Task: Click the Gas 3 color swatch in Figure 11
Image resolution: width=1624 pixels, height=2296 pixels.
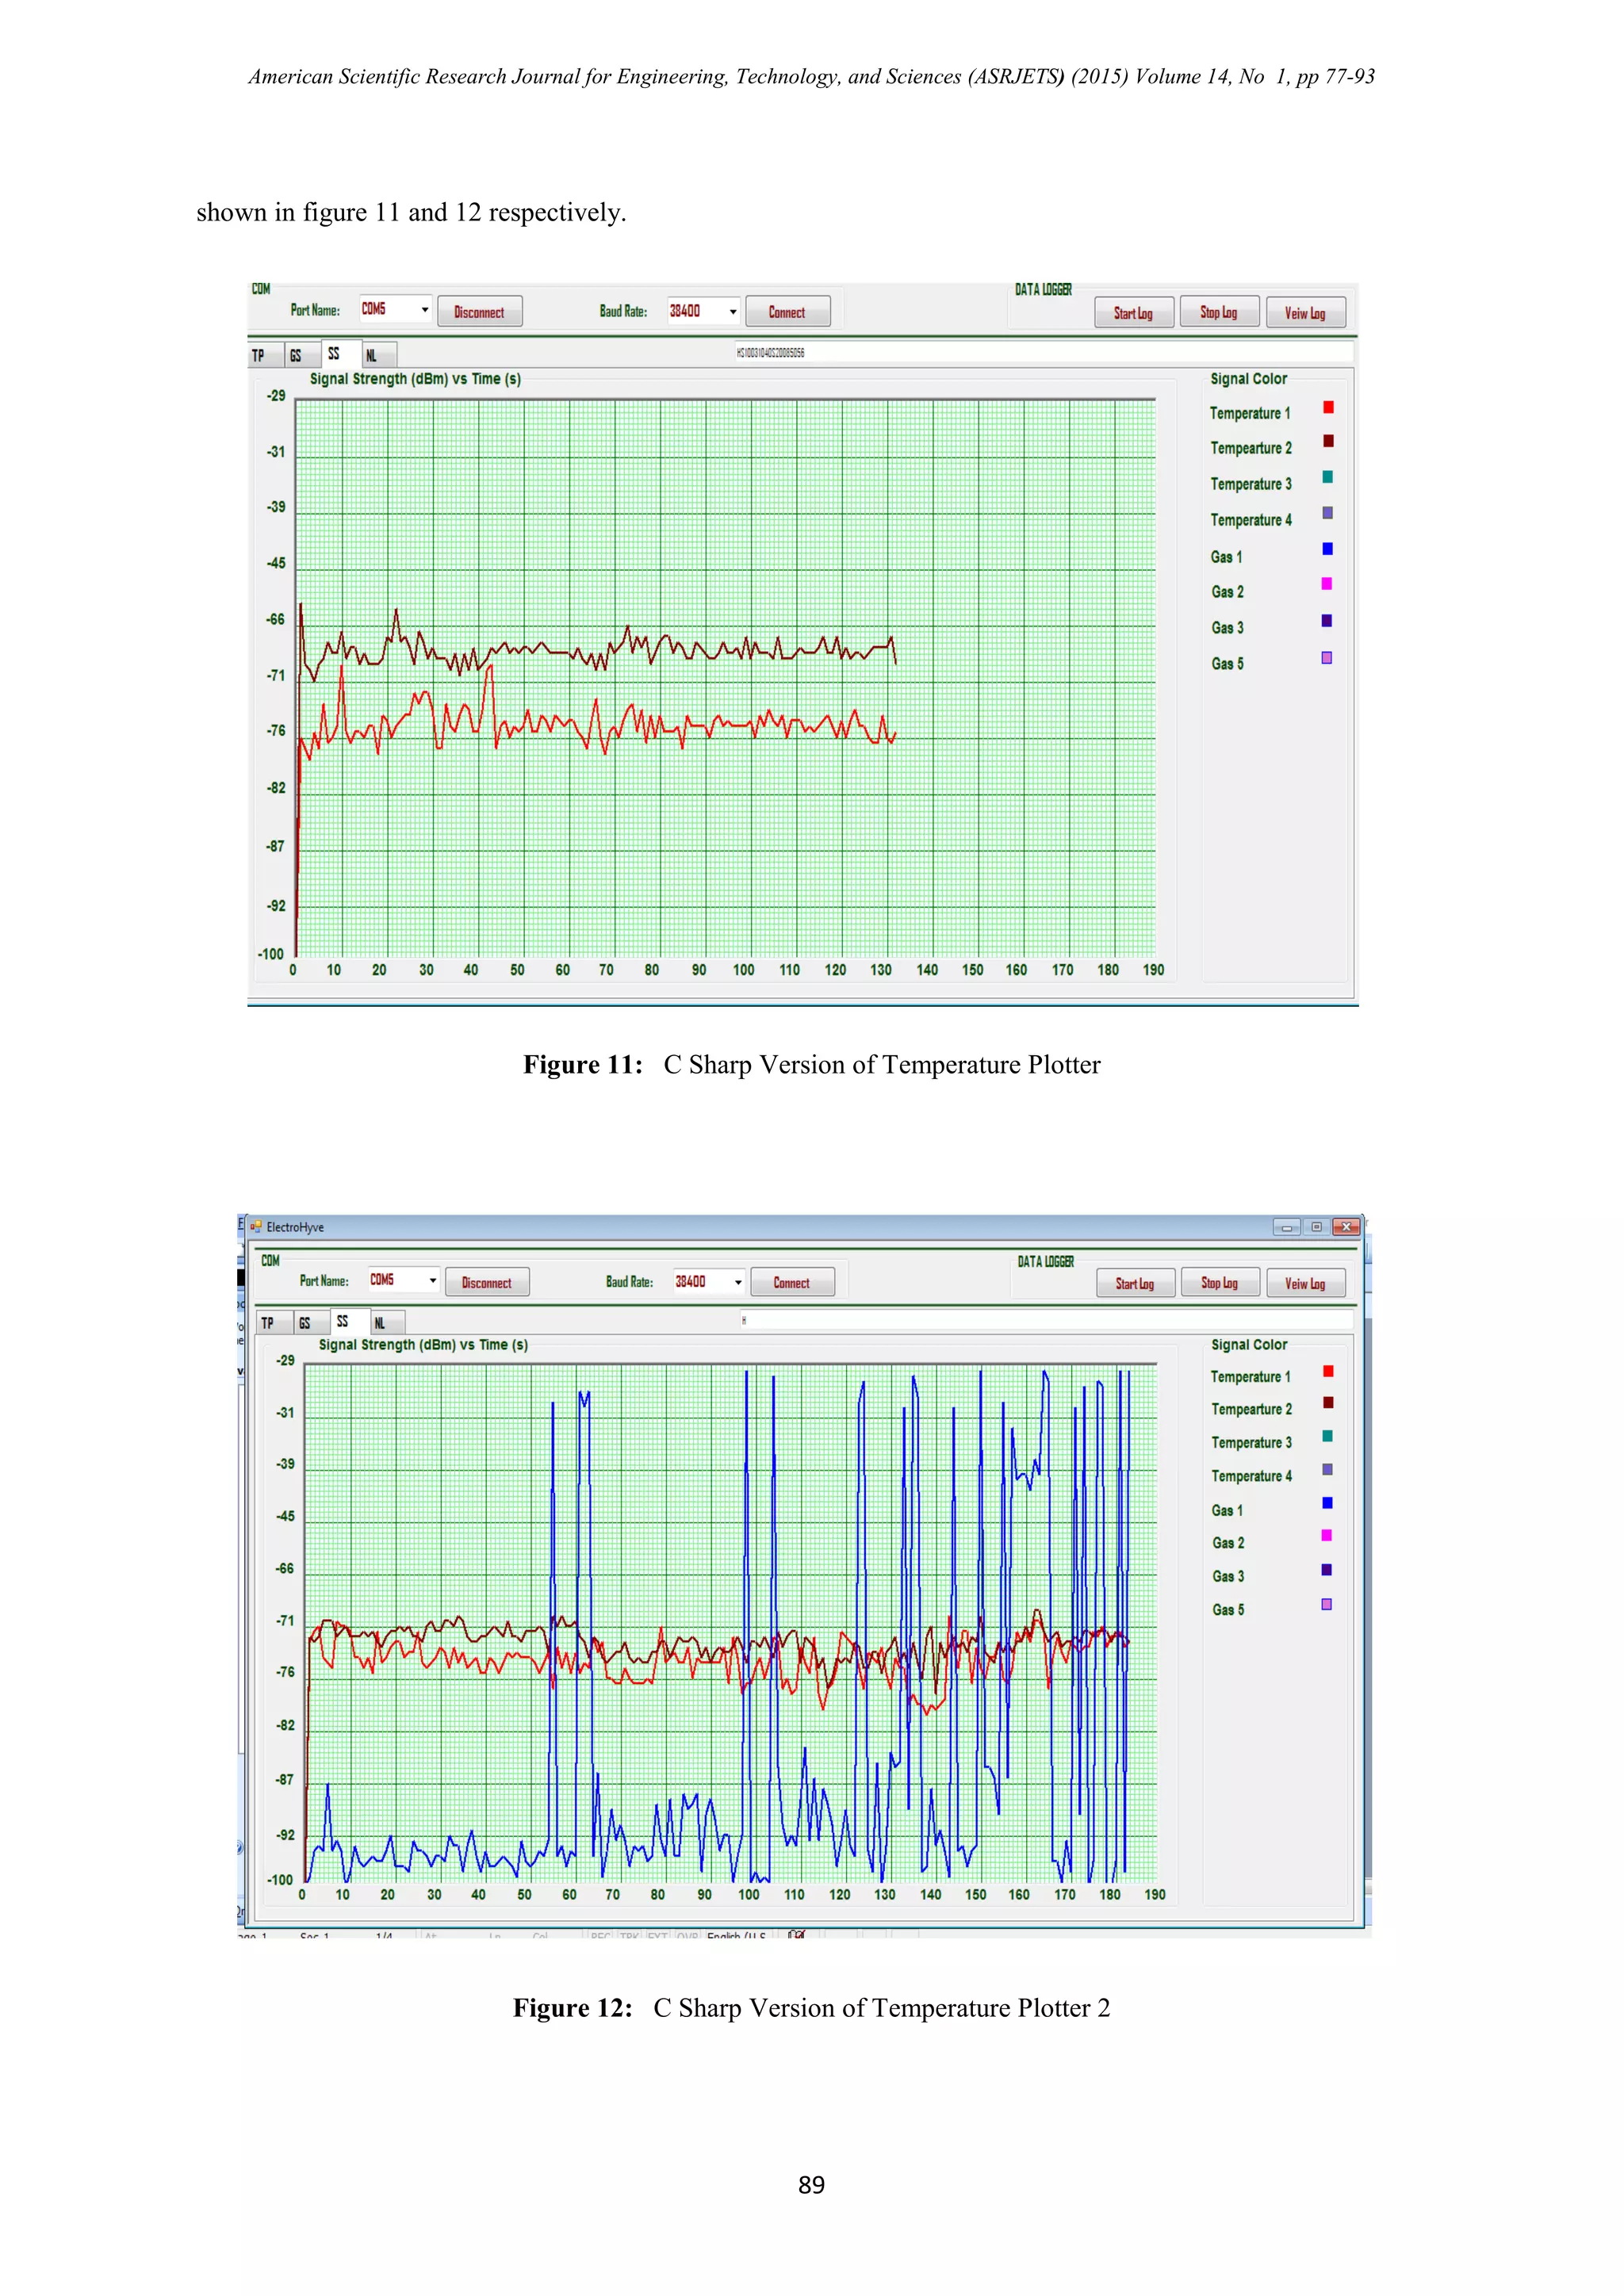Action: pos(1328,621)
